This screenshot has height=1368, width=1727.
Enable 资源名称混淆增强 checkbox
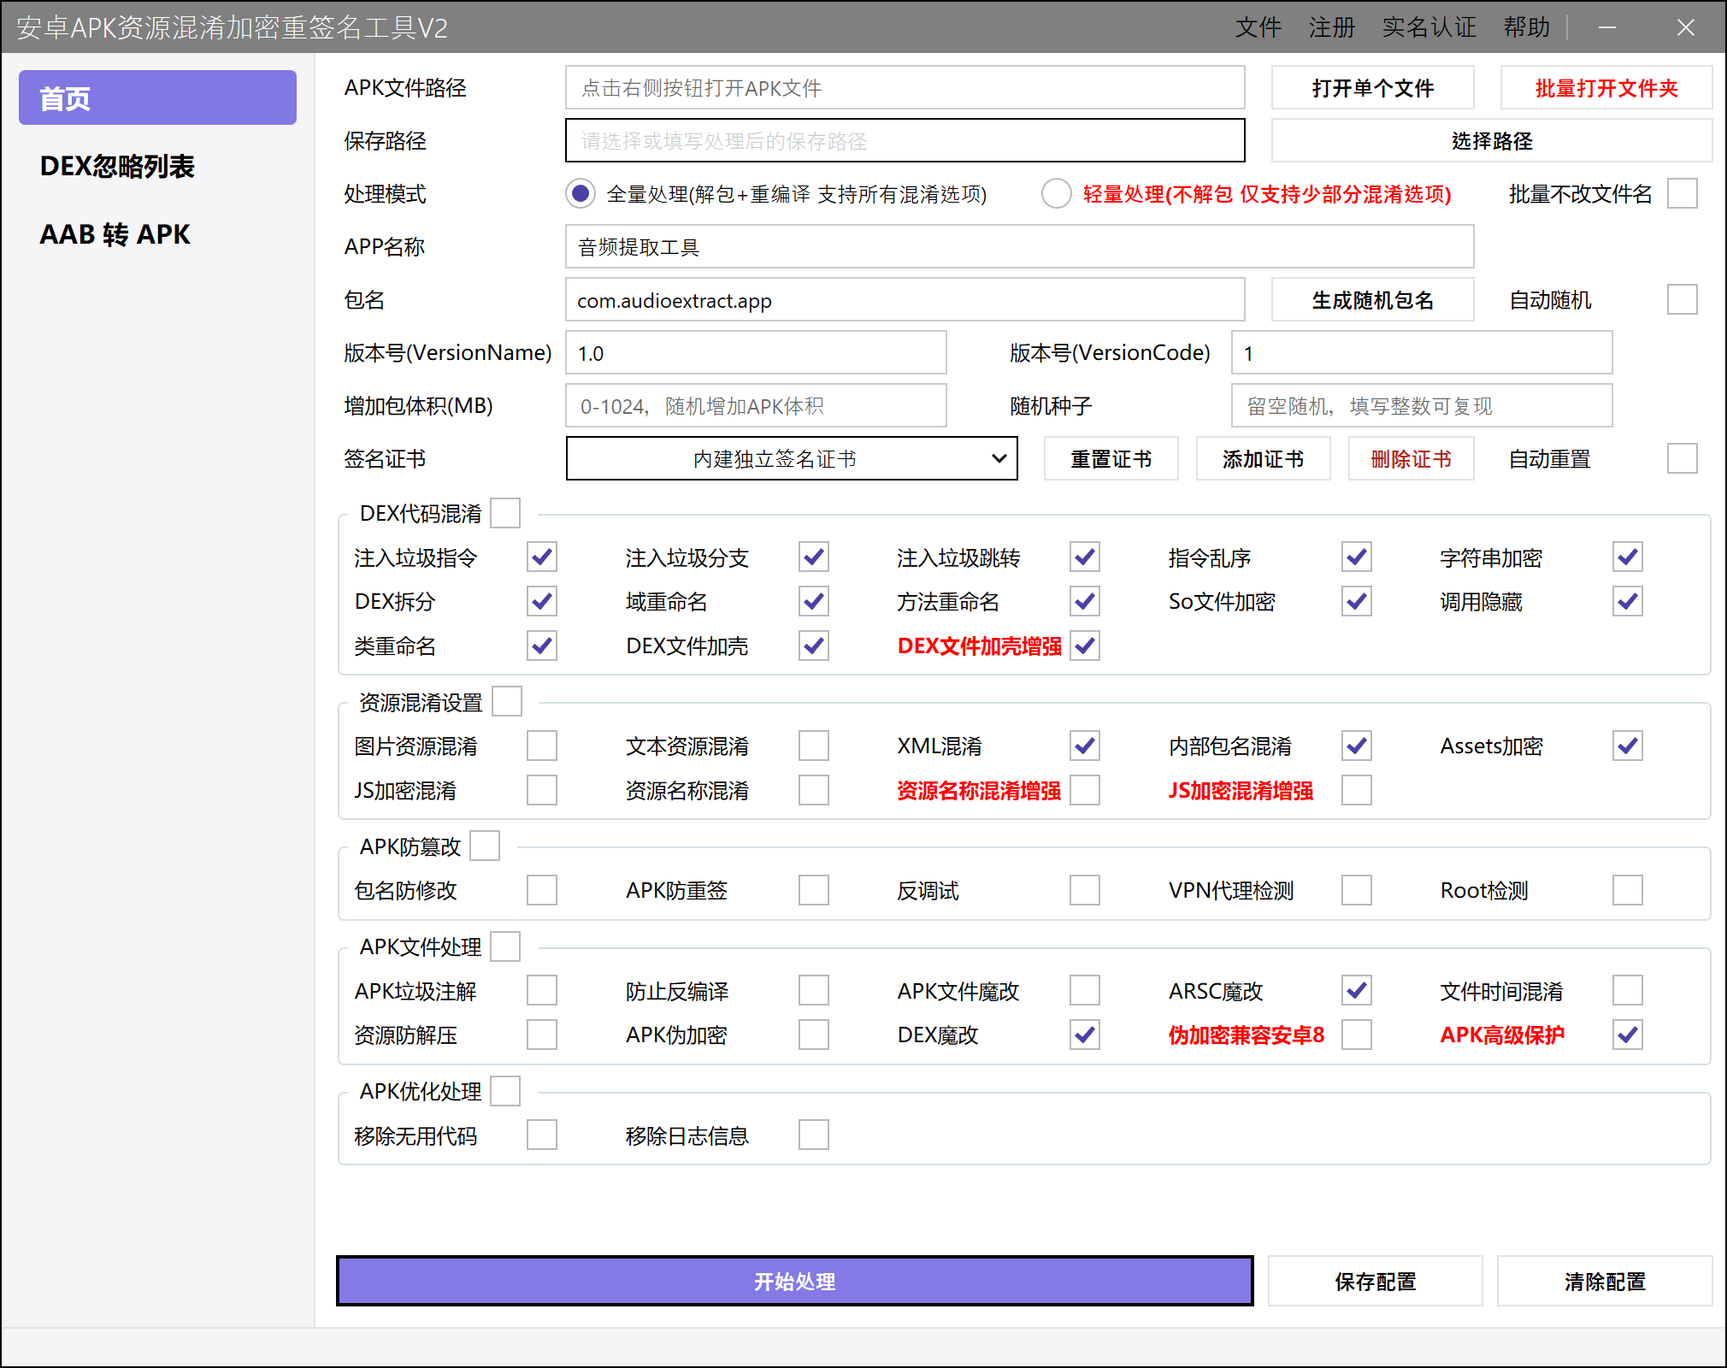pyautogui.click(x=1085, y=790)
